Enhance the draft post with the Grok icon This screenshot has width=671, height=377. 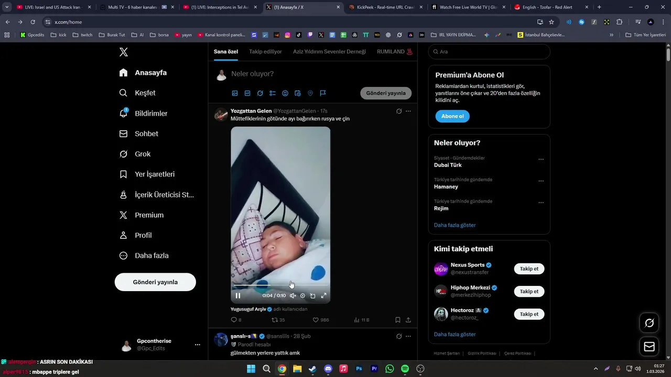coord(260,93)
